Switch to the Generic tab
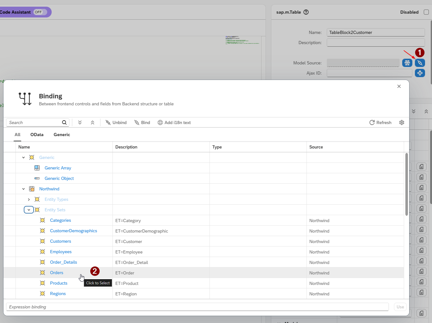The height and width of the screenshot is (323, 432). pos(62,135)
